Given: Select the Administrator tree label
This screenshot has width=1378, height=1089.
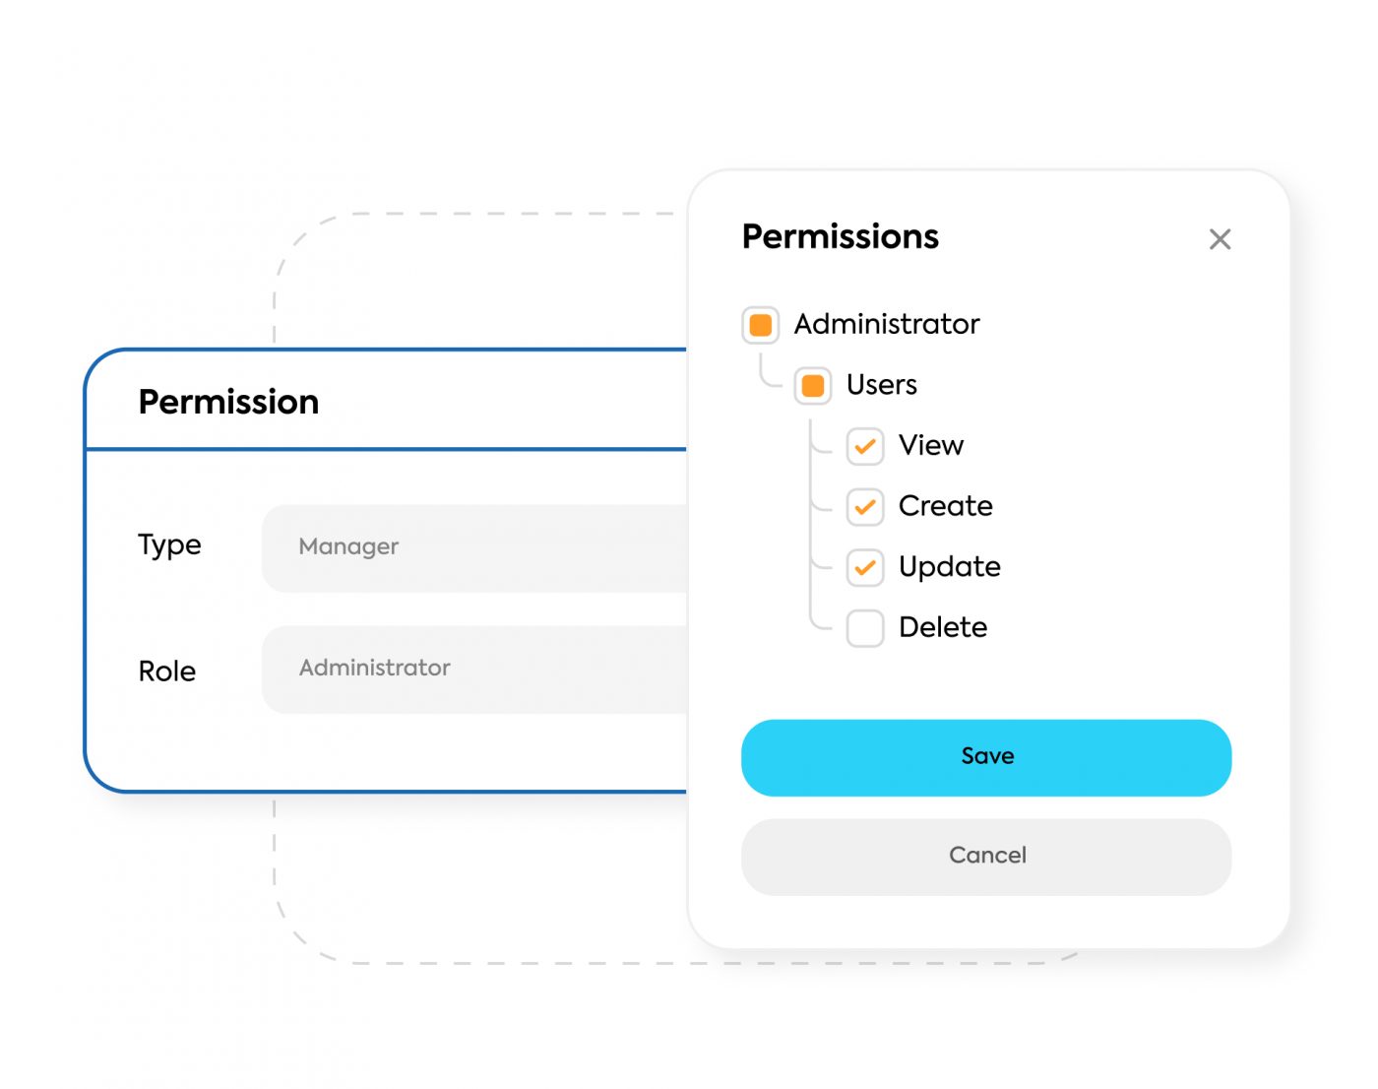Looking at the screenshot, I should tap(887, 324).
